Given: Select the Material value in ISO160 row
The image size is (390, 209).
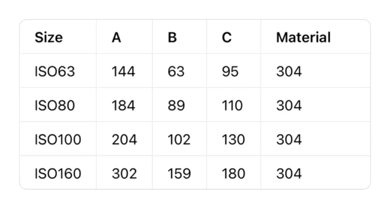Looking at the screenshot, I should (289, 173).
